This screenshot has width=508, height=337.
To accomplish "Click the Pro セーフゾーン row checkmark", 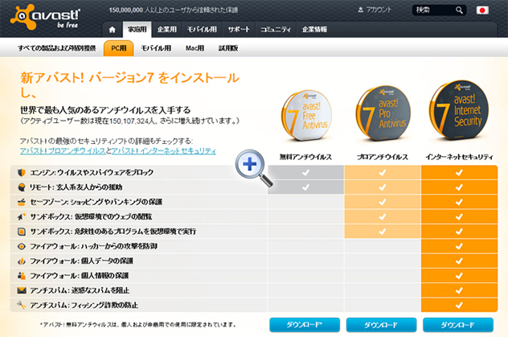I will [383, 202].
